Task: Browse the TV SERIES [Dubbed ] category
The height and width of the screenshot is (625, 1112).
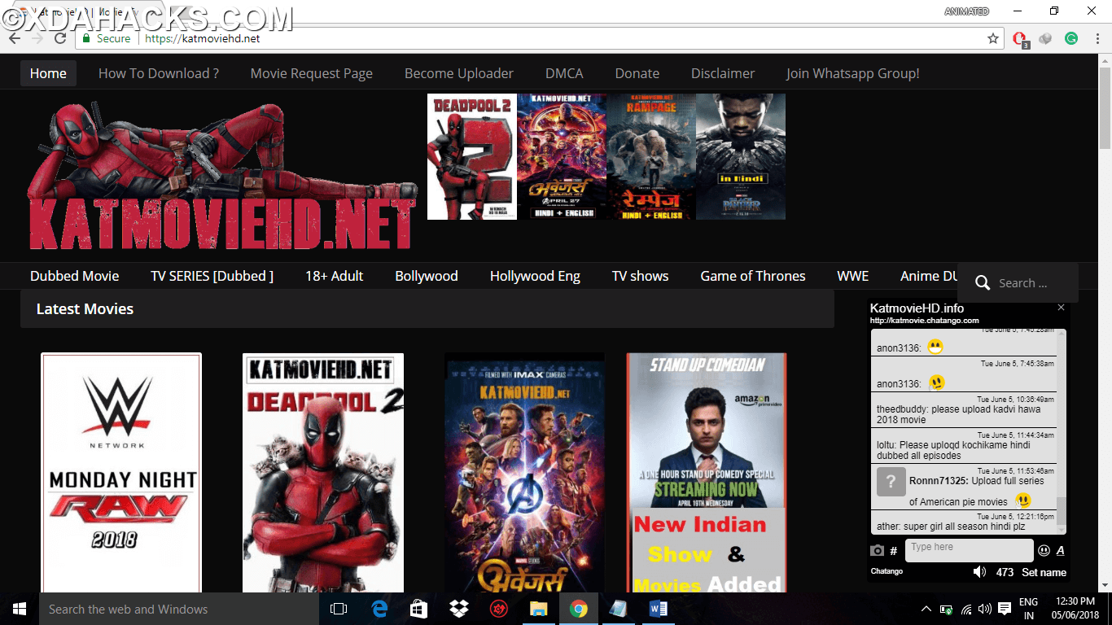Action: (212, 276)
